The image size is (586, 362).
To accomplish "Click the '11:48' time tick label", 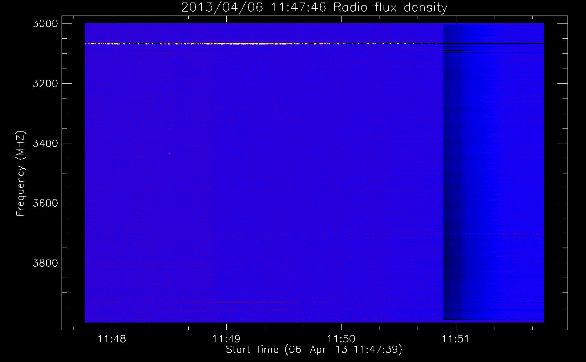I will (112, 339).
